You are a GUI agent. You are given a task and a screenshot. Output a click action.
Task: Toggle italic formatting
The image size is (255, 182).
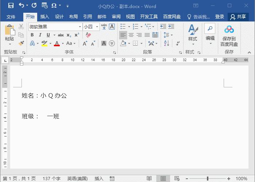[x=40, y=35]
